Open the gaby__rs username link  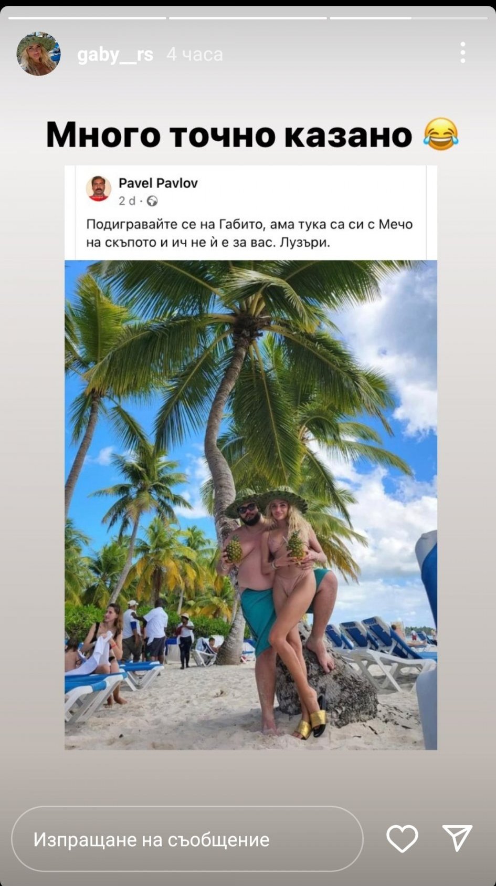pos(115,54)
